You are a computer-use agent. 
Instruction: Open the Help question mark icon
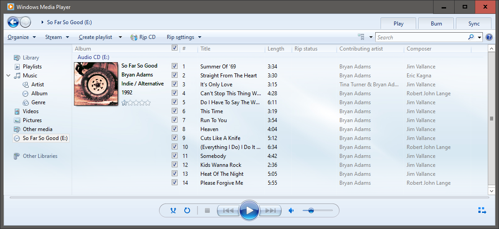[489, 37]
